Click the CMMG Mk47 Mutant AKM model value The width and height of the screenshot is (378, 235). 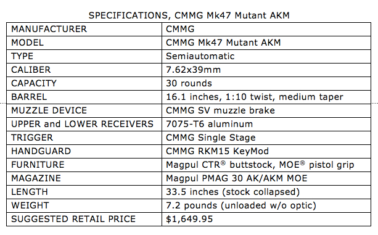223,43
